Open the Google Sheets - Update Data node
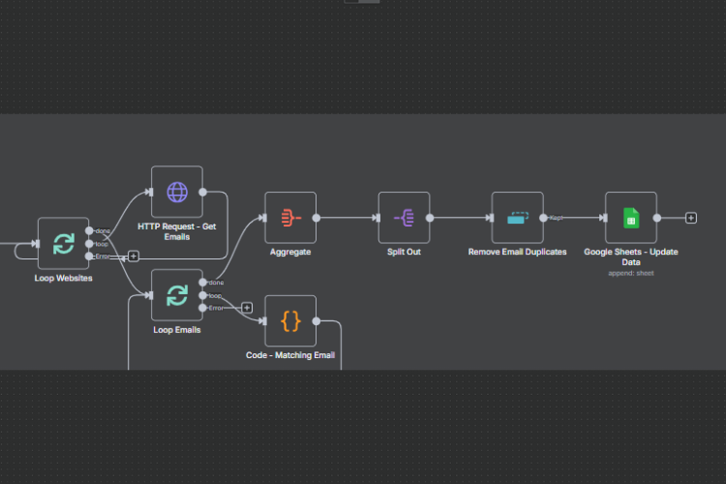Image resolution: width=726 pixels, height=484 pixels. point(631,218)
